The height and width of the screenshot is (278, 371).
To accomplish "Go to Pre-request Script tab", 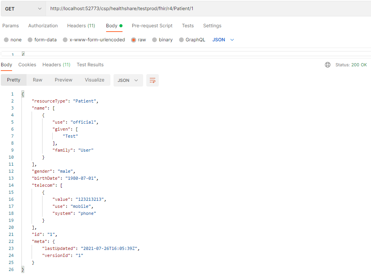I will [152, 26].
